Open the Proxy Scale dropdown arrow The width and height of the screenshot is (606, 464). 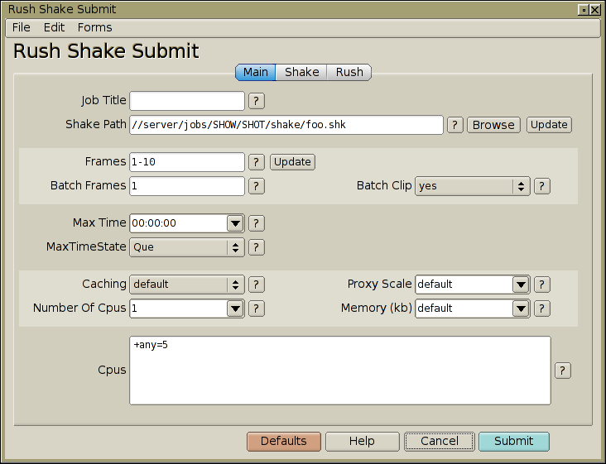pos(521,285)
